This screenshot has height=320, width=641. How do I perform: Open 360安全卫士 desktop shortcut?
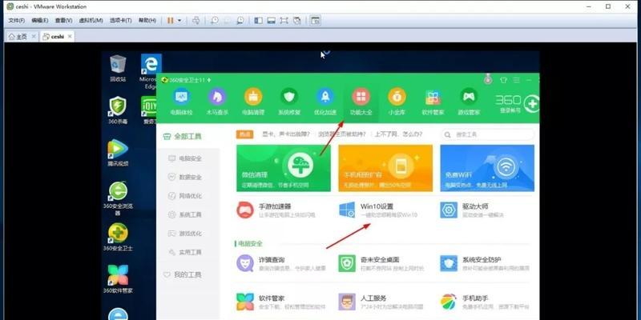118,237
